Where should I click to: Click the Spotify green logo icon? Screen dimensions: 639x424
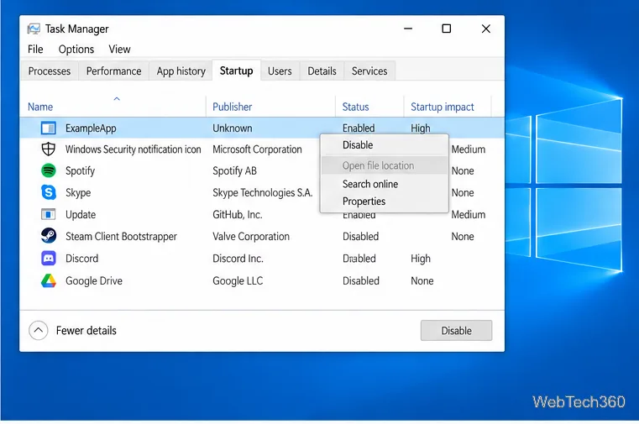coord(49,170)
